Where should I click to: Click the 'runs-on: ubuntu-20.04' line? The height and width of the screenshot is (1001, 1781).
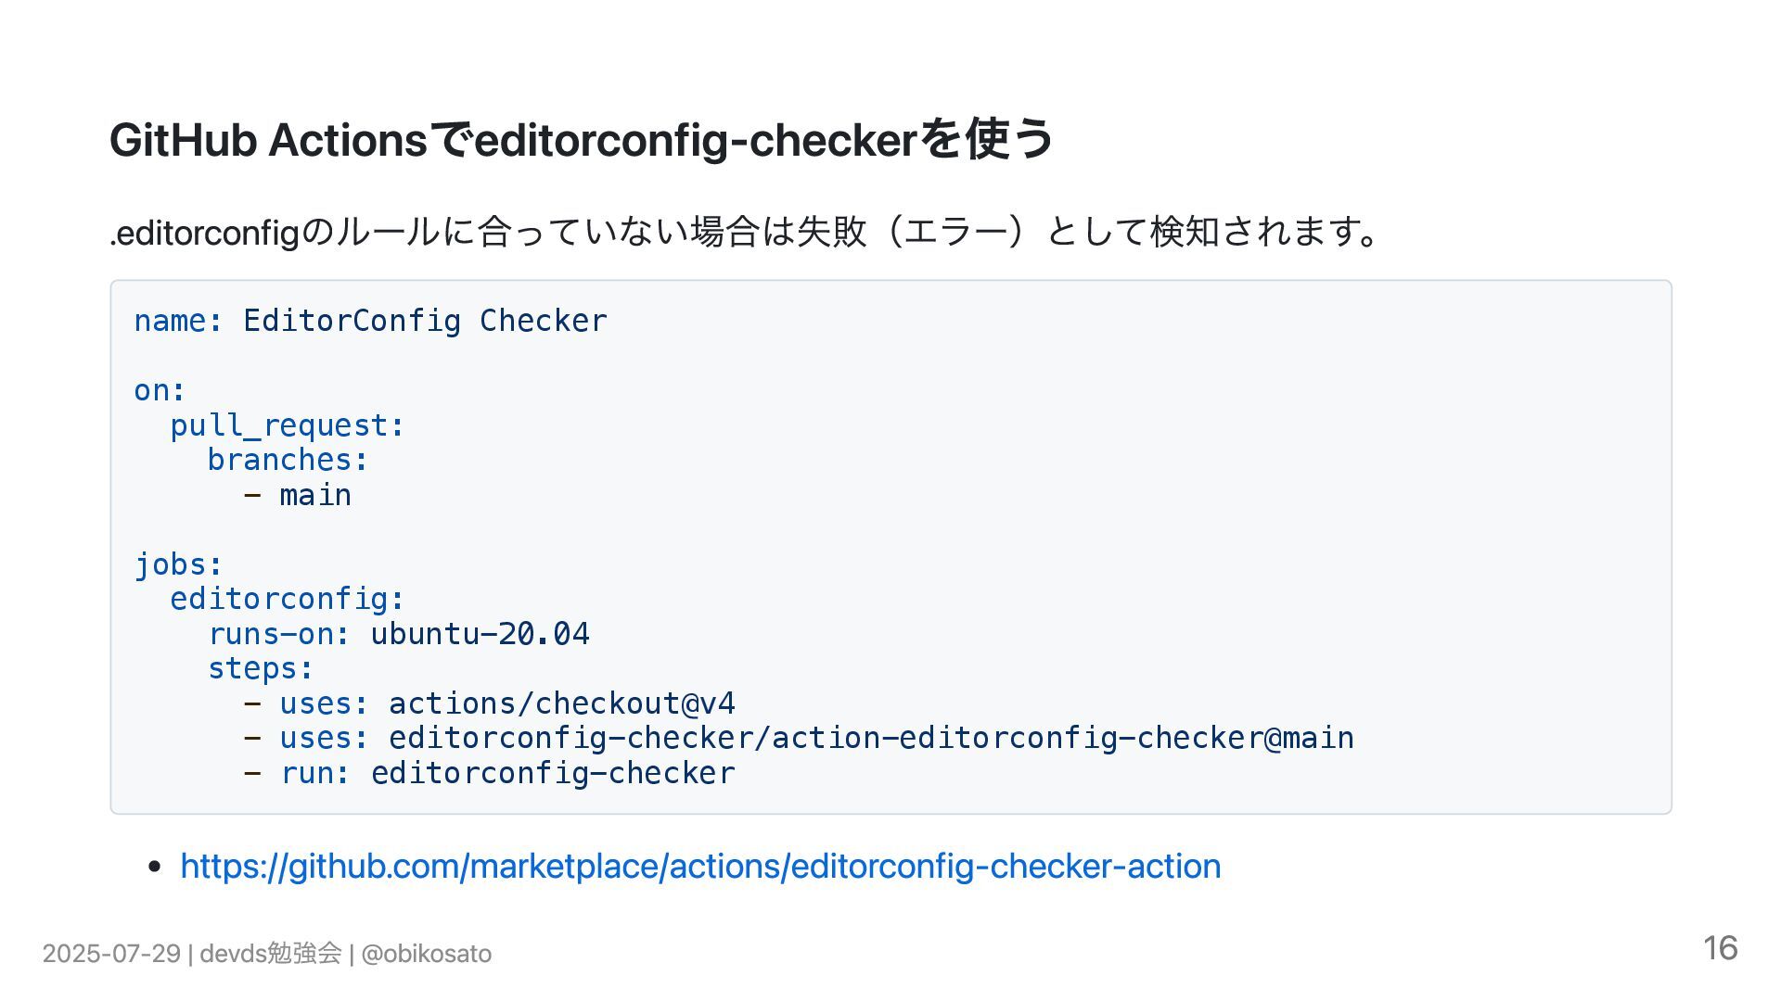(x=398, y=634)
